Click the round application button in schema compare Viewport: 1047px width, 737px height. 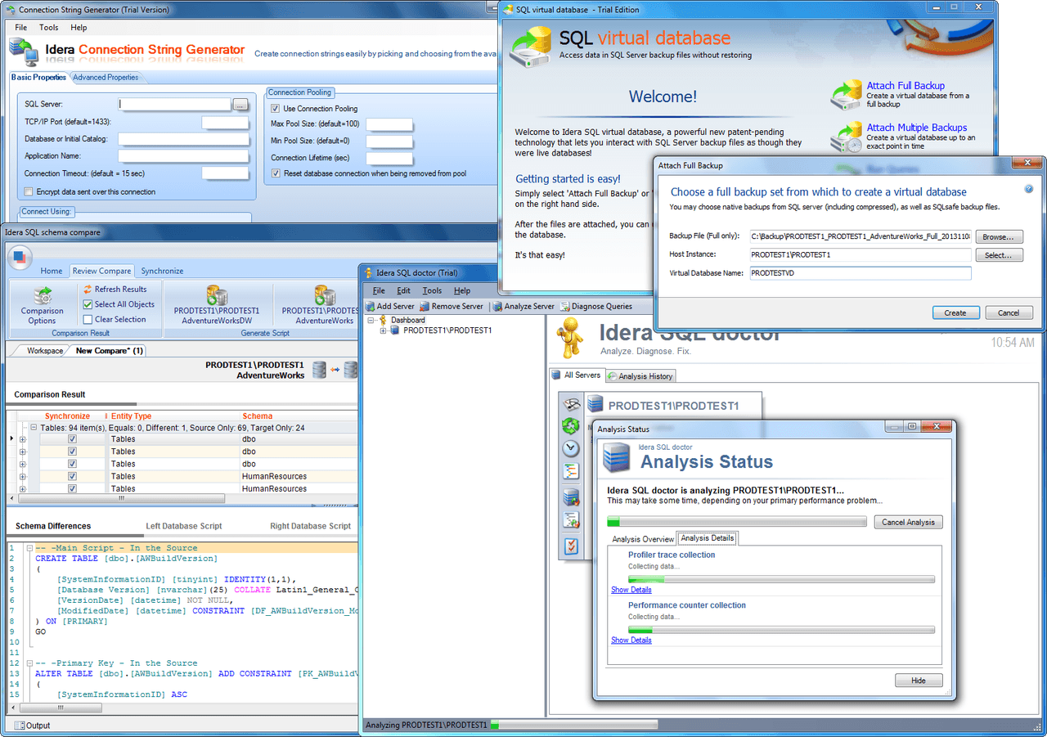[20, 258]
